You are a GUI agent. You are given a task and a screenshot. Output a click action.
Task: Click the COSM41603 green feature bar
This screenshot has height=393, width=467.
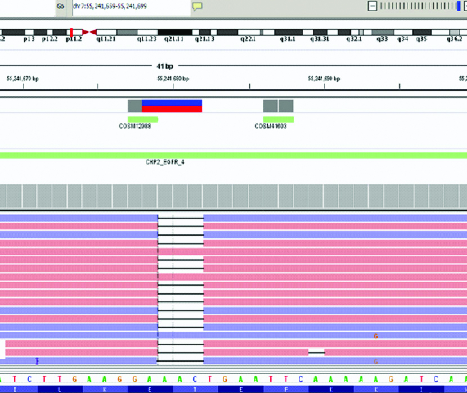tap(278, 119)
